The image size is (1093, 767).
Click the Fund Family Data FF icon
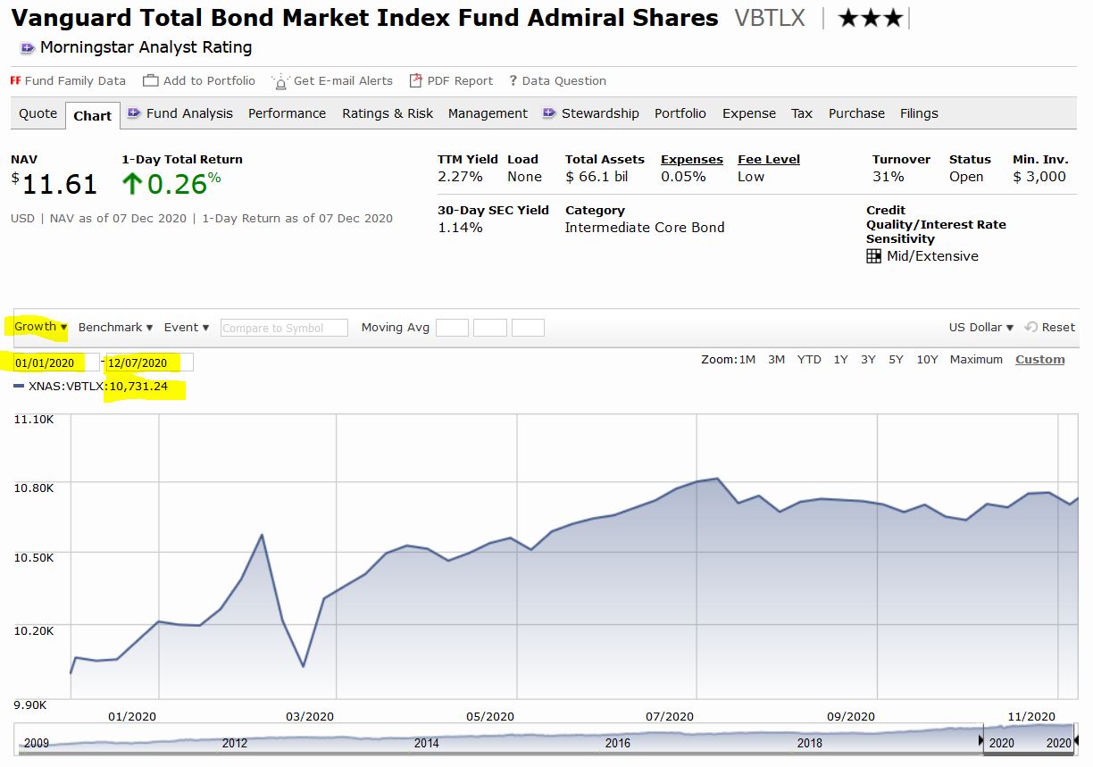(x=15, y=80)
